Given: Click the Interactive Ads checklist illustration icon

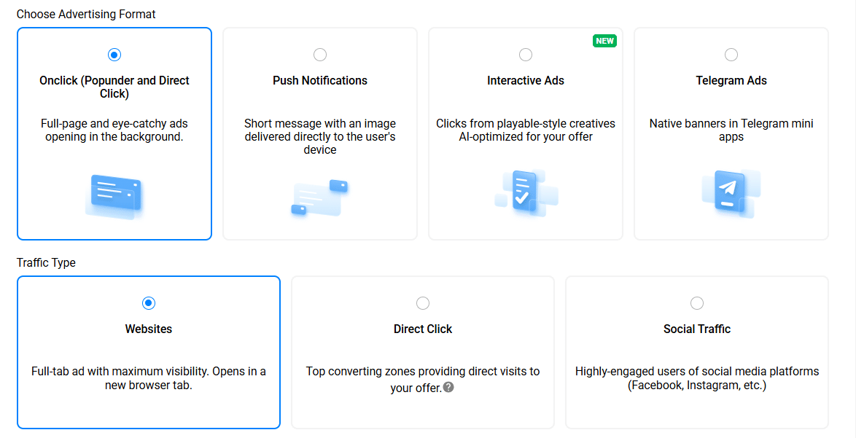Looking at the screenshot, I should point(526,192).
